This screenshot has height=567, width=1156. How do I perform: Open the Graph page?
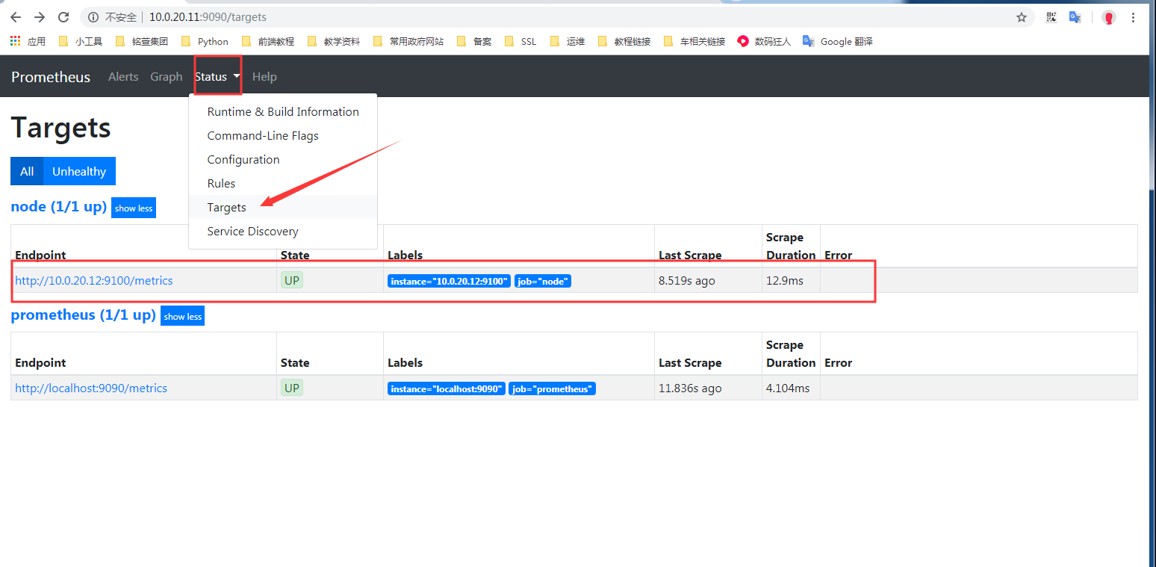coord(166,76)
